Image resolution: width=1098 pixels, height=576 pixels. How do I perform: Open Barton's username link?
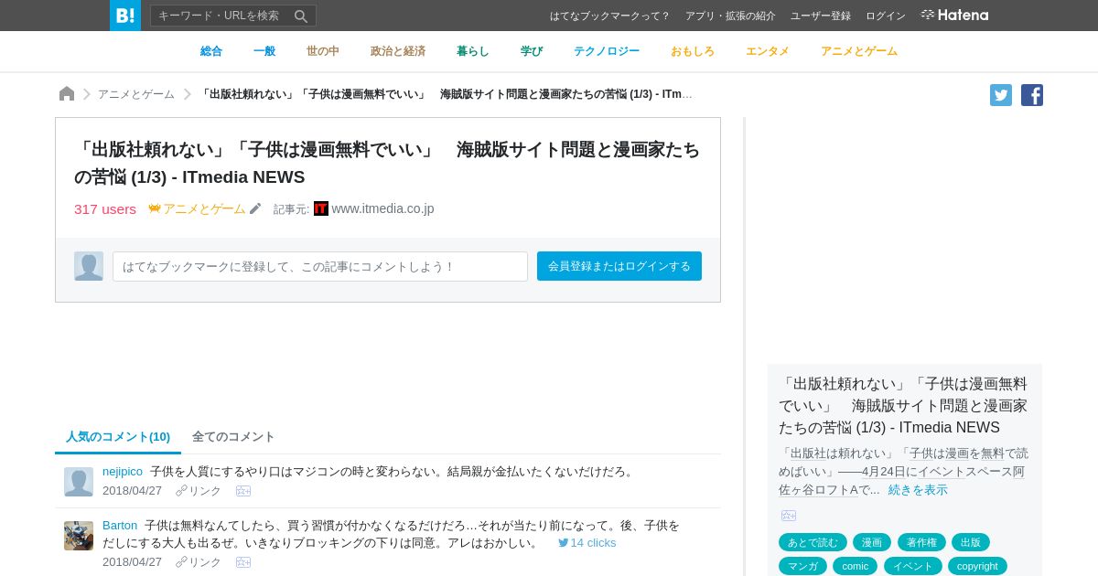pyautogui.click(x=120, y=526)
